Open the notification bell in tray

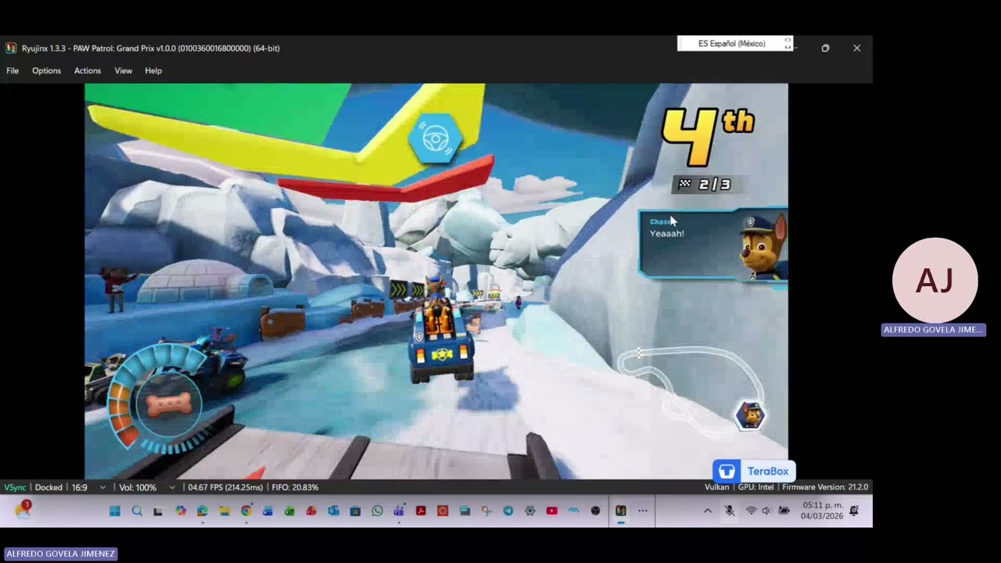point(854,511)
